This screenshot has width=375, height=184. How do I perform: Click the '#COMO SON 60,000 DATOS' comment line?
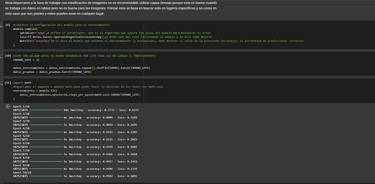pyautogui.click(x=84, y=56)
